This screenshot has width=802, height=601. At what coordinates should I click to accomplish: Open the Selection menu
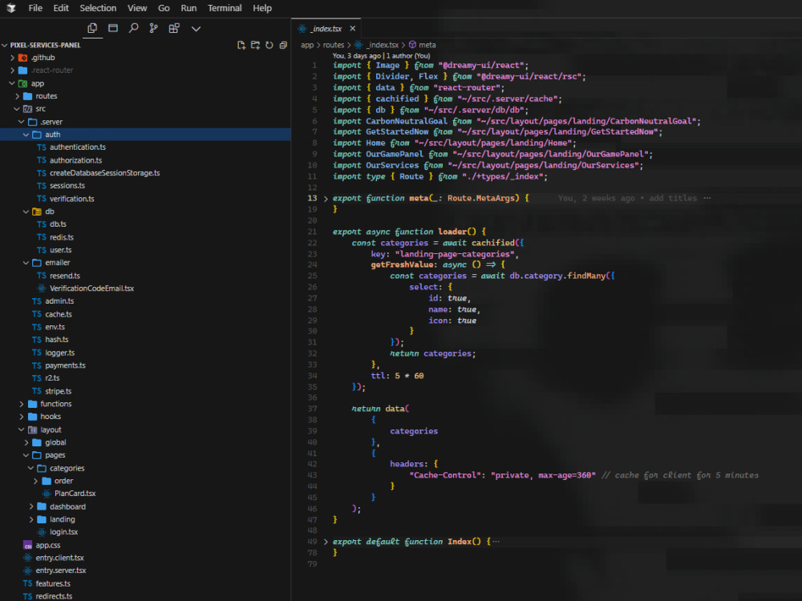click(x=98, y=8)
